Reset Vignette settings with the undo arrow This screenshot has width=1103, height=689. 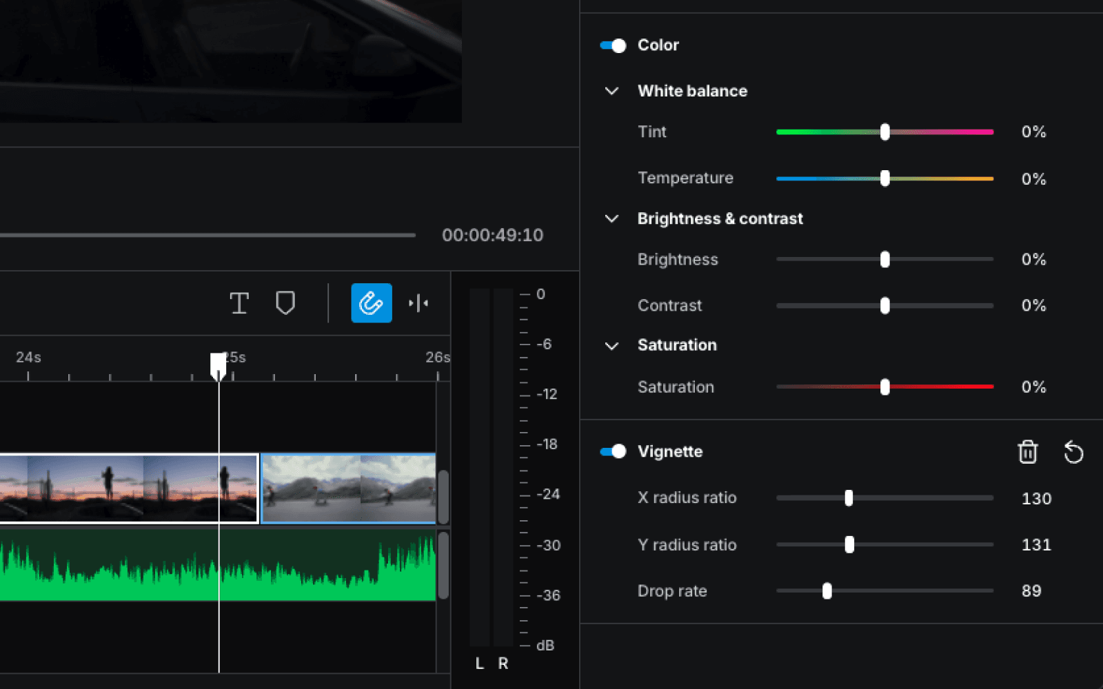click(1073, 452)
